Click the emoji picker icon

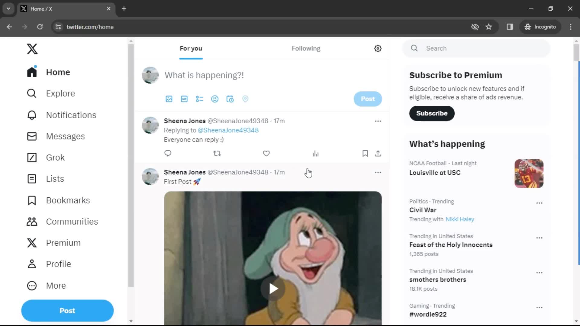[x=215, y=99]
